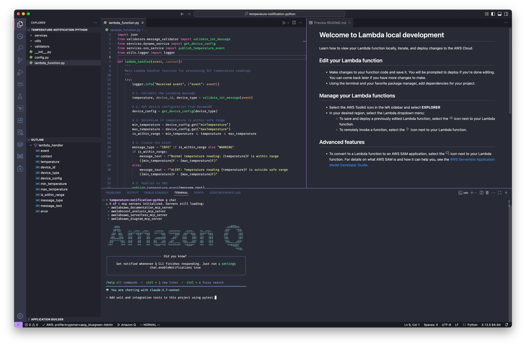Click the Ln 6, Col 1 status item
Image resolution: width=526 pixels, height=346 pixels.
[412, 325]
